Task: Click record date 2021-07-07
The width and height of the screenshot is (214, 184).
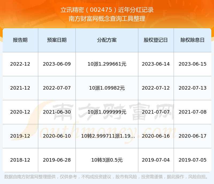Action: [156, 112]
